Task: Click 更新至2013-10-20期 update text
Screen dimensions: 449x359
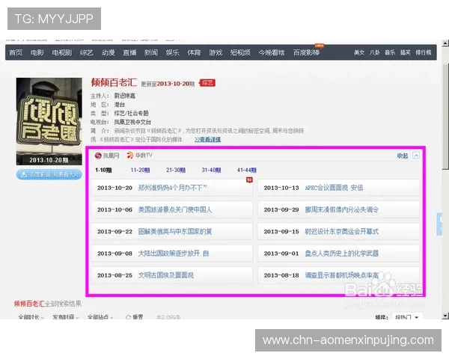Action: 168,84
